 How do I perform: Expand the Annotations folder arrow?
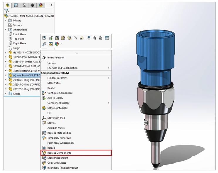[x=5, y=30]
